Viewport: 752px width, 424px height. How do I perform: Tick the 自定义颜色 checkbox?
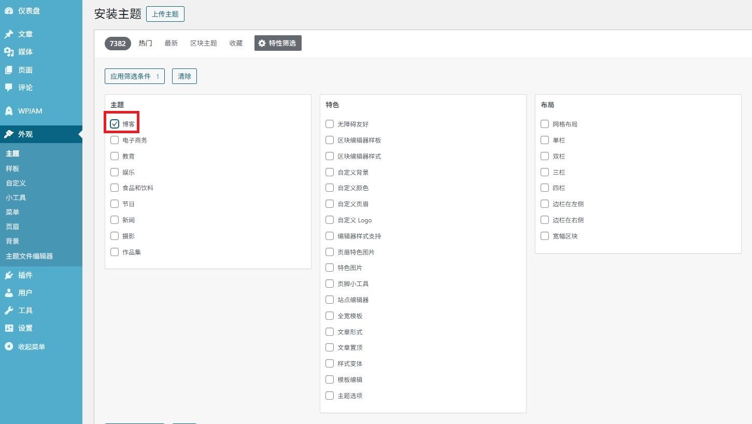(x=330, y=188)
